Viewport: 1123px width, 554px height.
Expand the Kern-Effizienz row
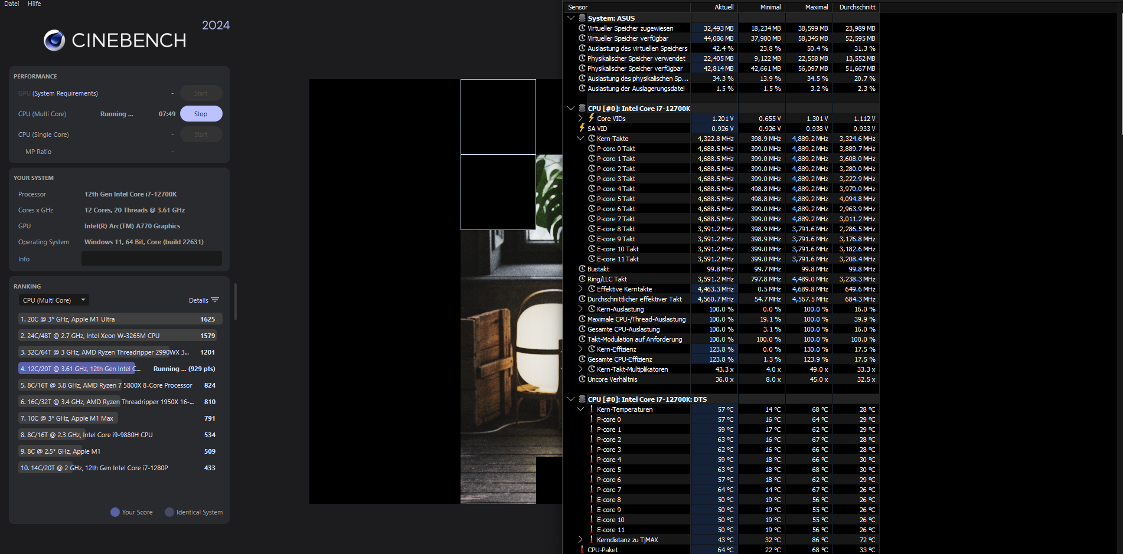(580, 349)
